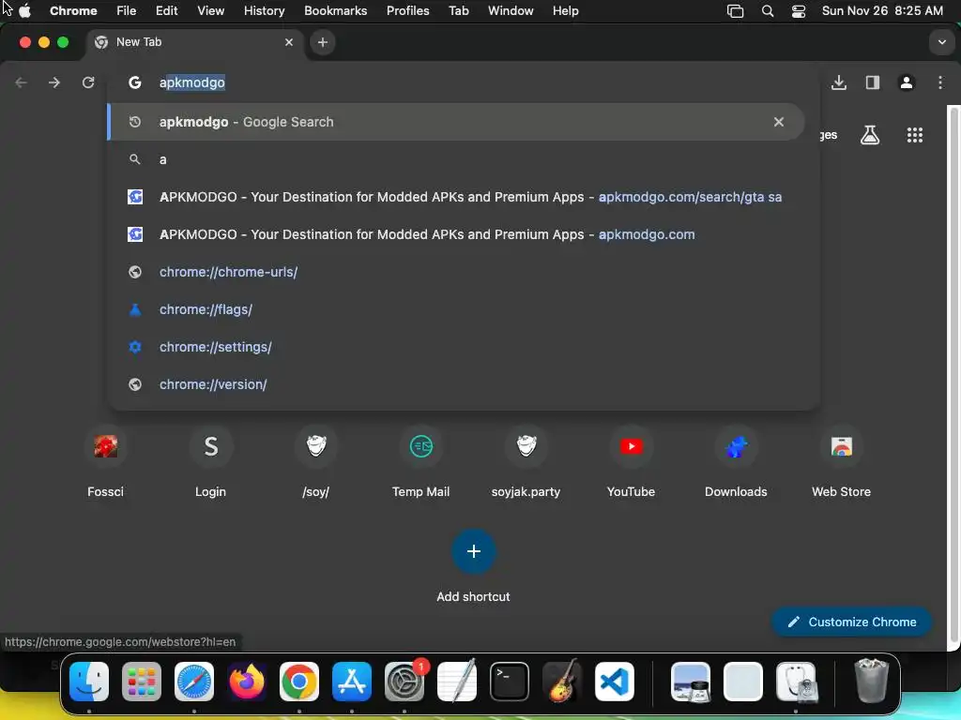The width and height of the screenshot is (961, 720).
Task: Select apkmodgo - Google Search suggestion
Action: (457, 122)
